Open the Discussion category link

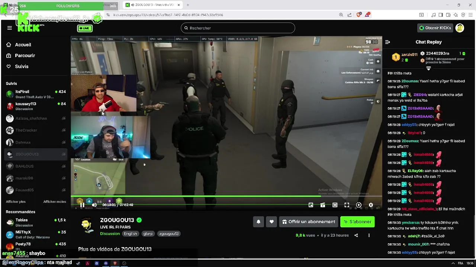[x=110, y=234]
